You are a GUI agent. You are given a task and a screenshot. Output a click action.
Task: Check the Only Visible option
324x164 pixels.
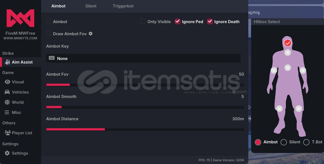(143, 22)
